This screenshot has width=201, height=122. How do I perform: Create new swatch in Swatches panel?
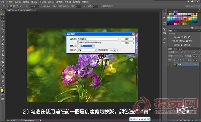click(192, 28)
